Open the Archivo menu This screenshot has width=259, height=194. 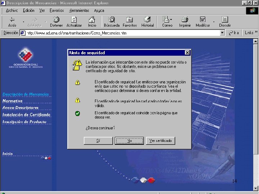click(12, 10)
